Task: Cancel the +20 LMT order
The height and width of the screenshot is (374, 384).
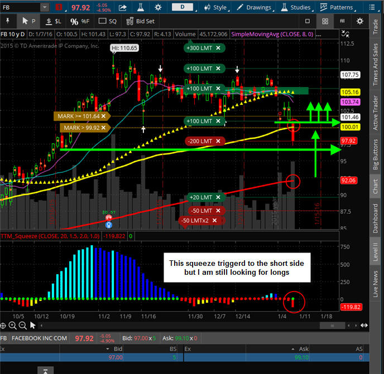Action: coord(218,197)
